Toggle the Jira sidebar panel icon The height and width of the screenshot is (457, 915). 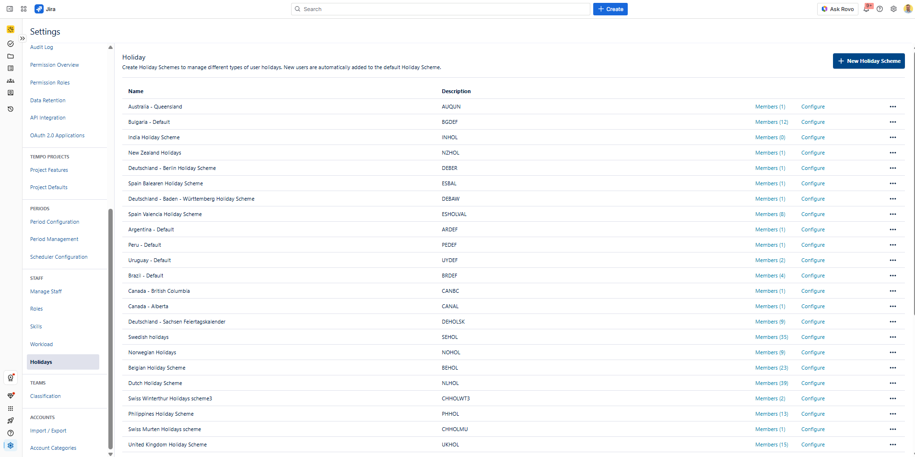pyautogui.click(x=10, y=9)
